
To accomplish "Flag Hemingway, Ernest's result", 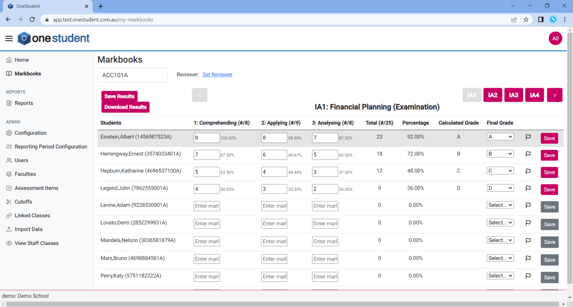I will [x=528, y=154].
